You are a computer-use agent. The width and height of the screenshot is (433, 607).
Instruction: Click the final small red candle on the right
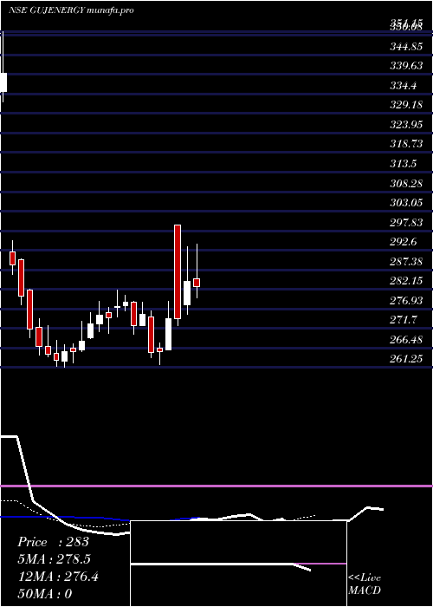click(x=197, y=283)
